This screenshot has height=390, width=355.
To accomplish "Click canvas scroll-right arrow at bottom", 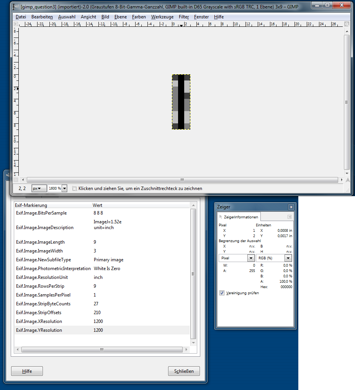I will (x=342, y=180).
